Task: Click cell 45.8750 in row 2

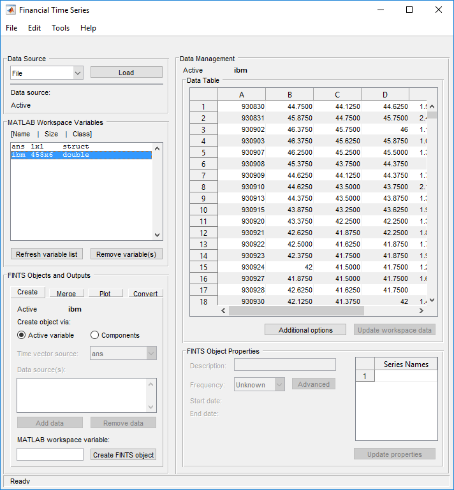Action: pos(289,118)
